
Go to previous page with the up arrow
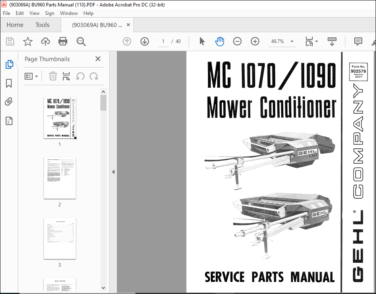127,41
